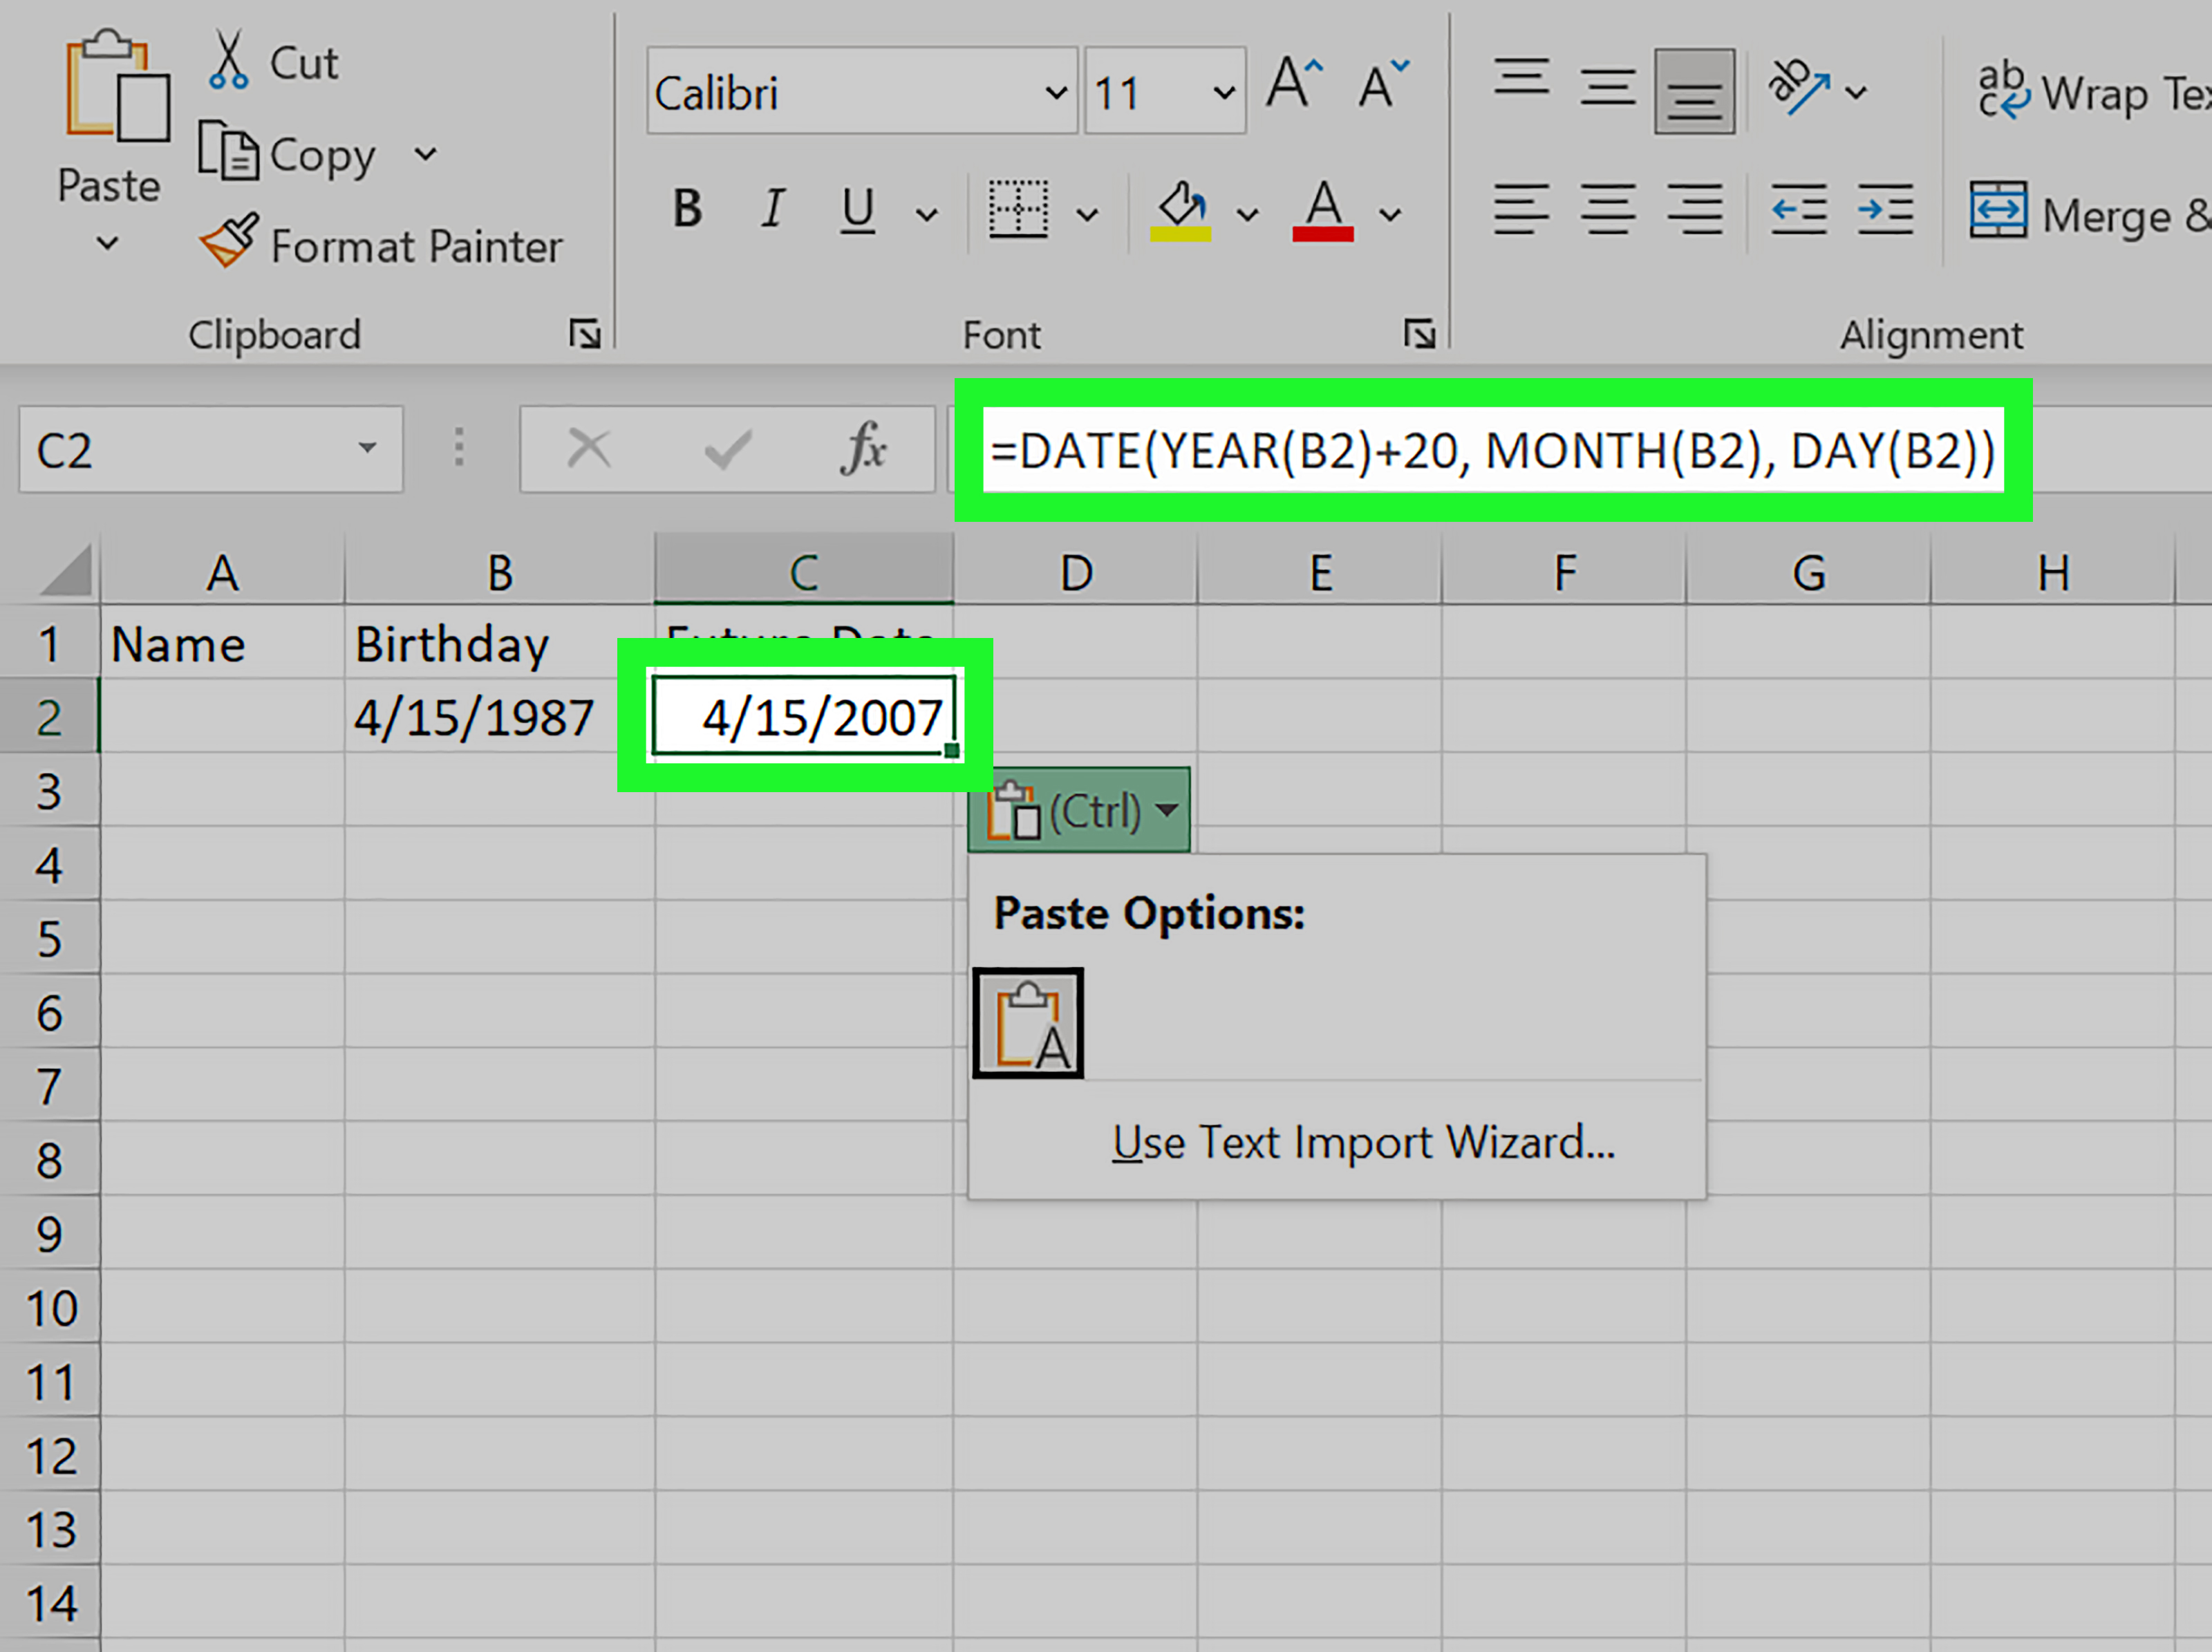Click the Wrap Text button
This screenshot has width=2212, height=1652.
point(2093,94)
